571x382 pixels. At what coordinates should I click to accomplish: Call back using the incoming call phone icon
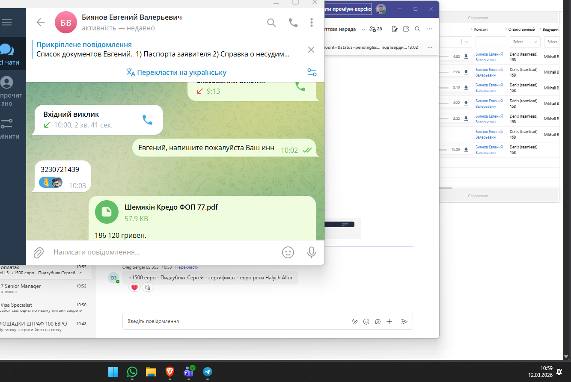(147, 120)
